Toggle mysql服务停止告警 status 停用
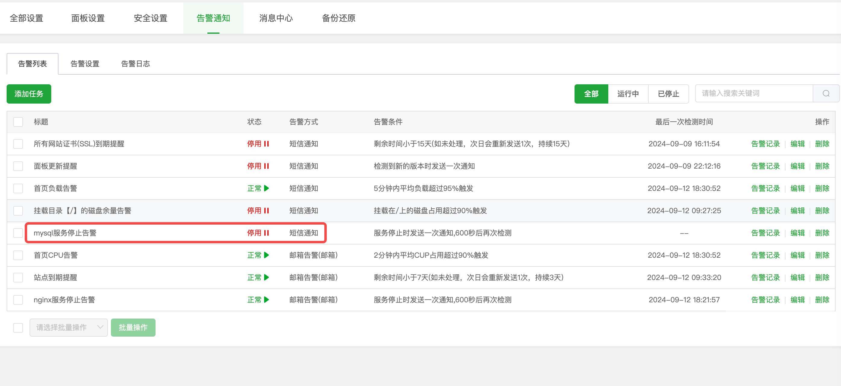Screen dimensions: 841x386 click(258, 233)
